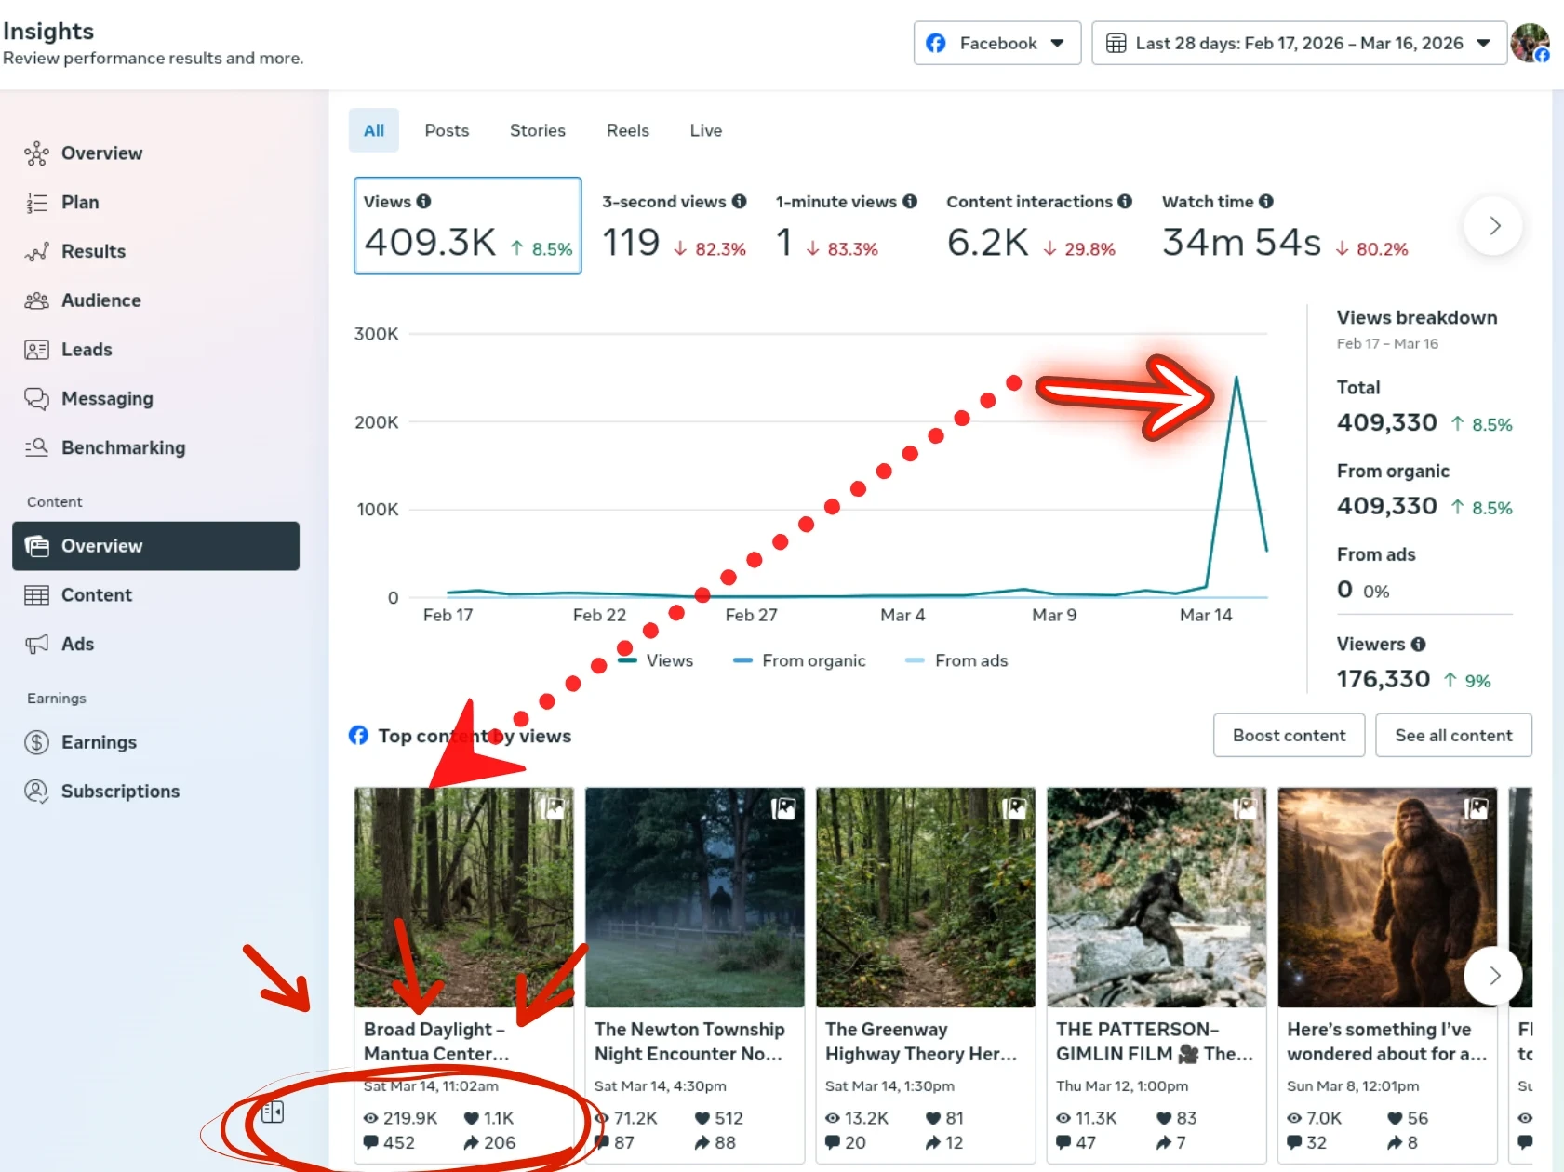Click the Boost content button
This screenshot has width=1564, height=1172.
[x=1289, y=736]
